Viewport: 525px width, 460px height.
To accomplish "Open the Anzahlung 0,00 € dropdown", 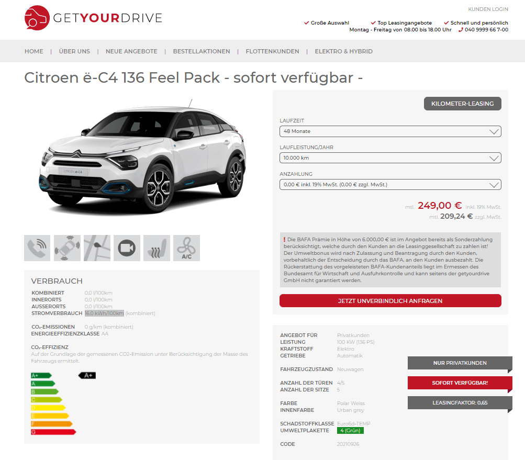I will pyautogui.click(x=390, y=184).
